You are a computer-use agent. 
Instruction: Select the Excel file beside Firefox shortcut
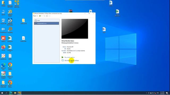[10, 48]
